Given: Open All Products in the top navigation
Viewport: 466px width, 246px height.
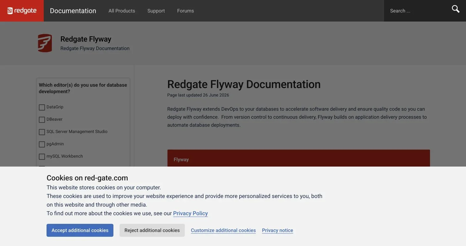Looking at the screenshot, I should 122,11.
